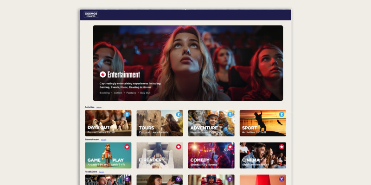Click the blue activity badge on Adventure card

pos(230,114)
